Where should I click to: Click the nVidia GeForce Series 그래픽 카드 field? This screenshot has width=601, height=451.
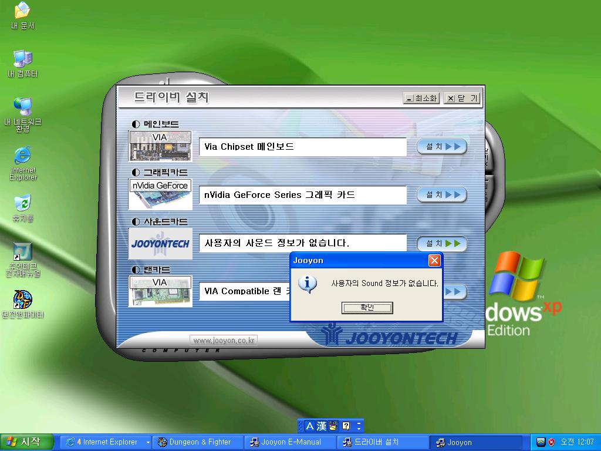(x=303, y=195)
